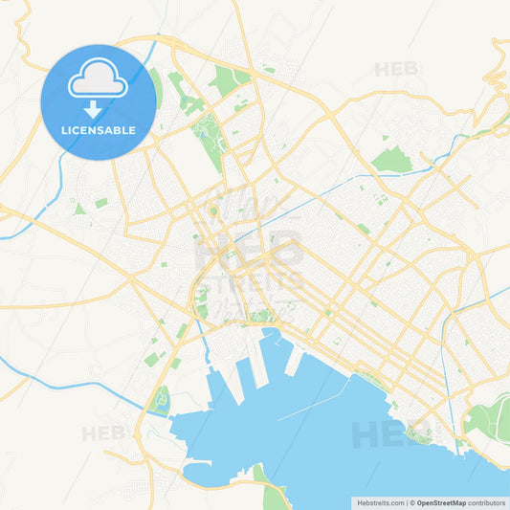Click the large central HEB STREETS watermark
The height and width of the screenshot is (510, 510).
249,260
